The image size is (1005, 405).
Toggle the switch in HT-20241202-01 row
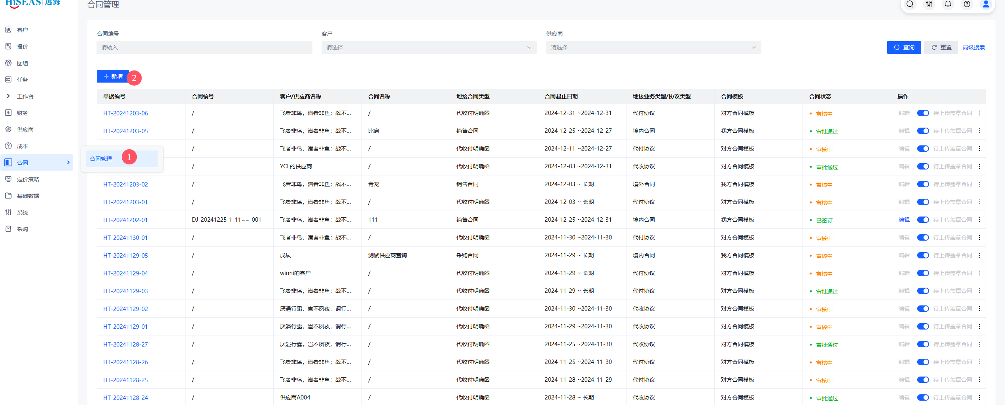923,220
